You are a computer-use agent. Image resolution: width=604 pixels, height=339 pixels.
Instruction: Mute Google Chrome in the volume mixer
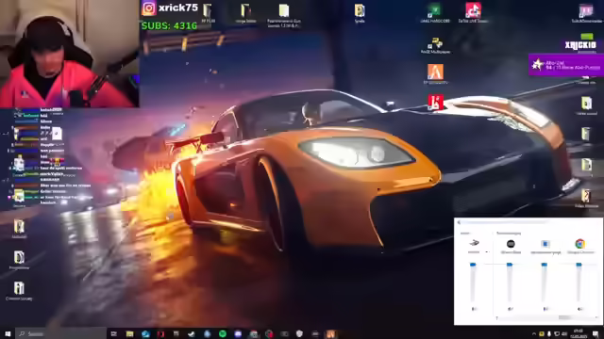pos(580,309)
